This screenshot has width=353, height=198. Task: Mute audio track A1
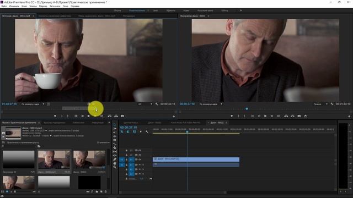[140, 165]
